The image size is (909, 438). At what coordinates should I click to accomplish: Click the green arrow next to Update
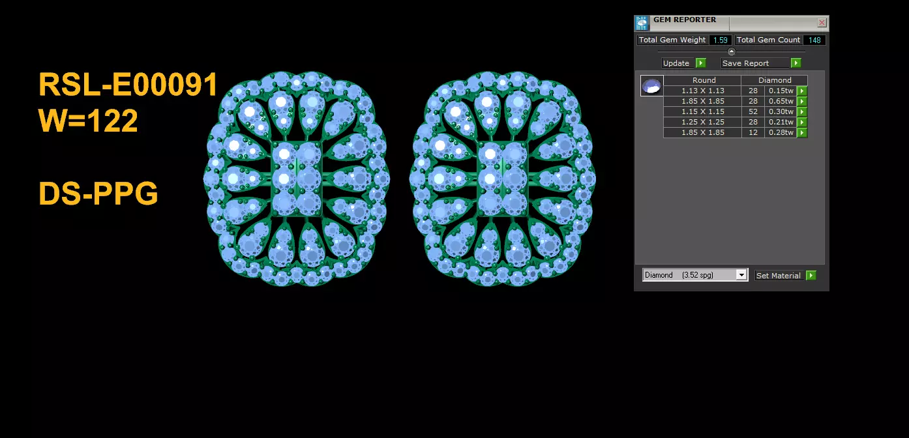pyautogui.click(x=700, y=63)
